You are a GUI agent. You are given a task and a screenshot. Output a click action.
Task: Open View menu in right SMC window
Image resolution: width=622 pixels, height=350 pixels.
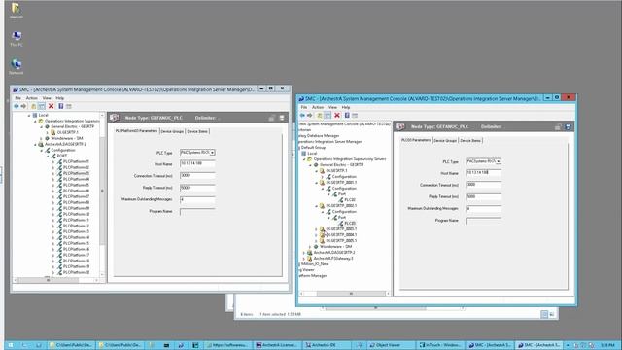[332, 107]
